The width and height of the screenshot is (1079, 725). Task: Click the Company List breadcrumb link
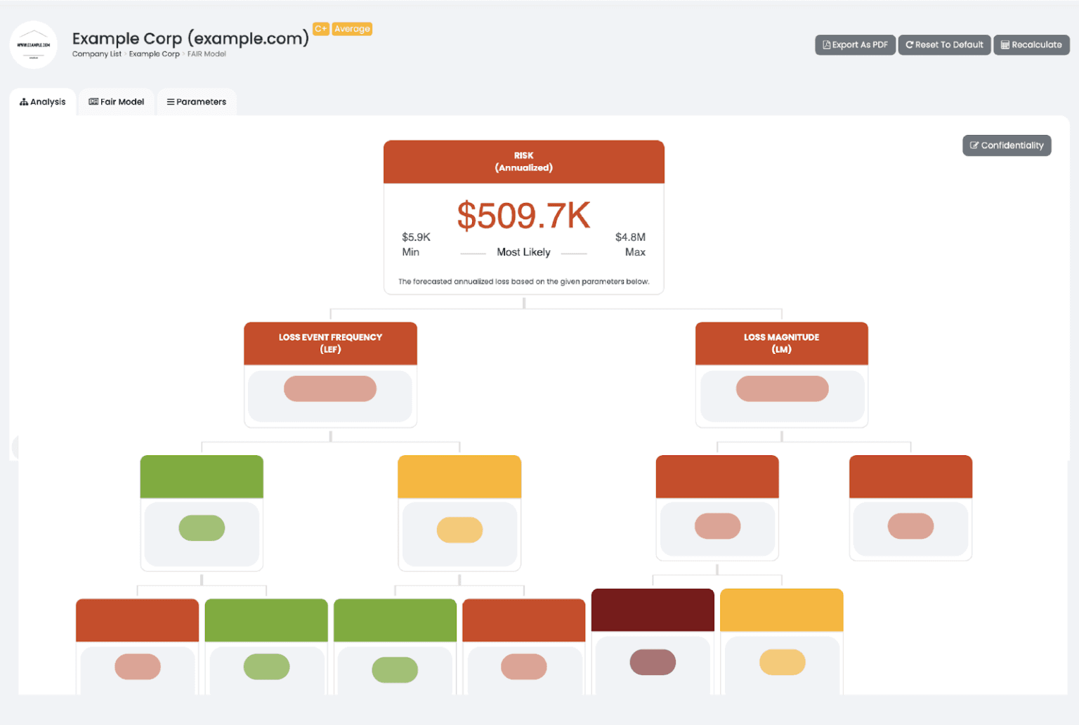[x=96, y=54]
